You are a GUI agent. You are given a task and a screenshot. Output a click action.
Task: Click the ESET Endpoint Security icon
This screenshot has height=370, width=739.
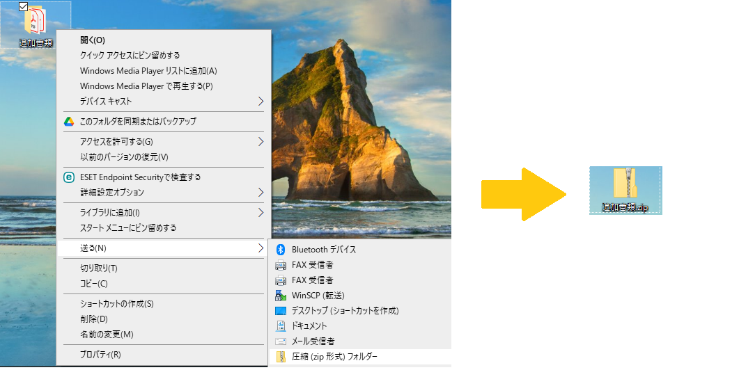(69, 177)
